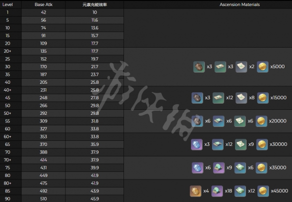Click the Base Atk column header

point(43,5)
